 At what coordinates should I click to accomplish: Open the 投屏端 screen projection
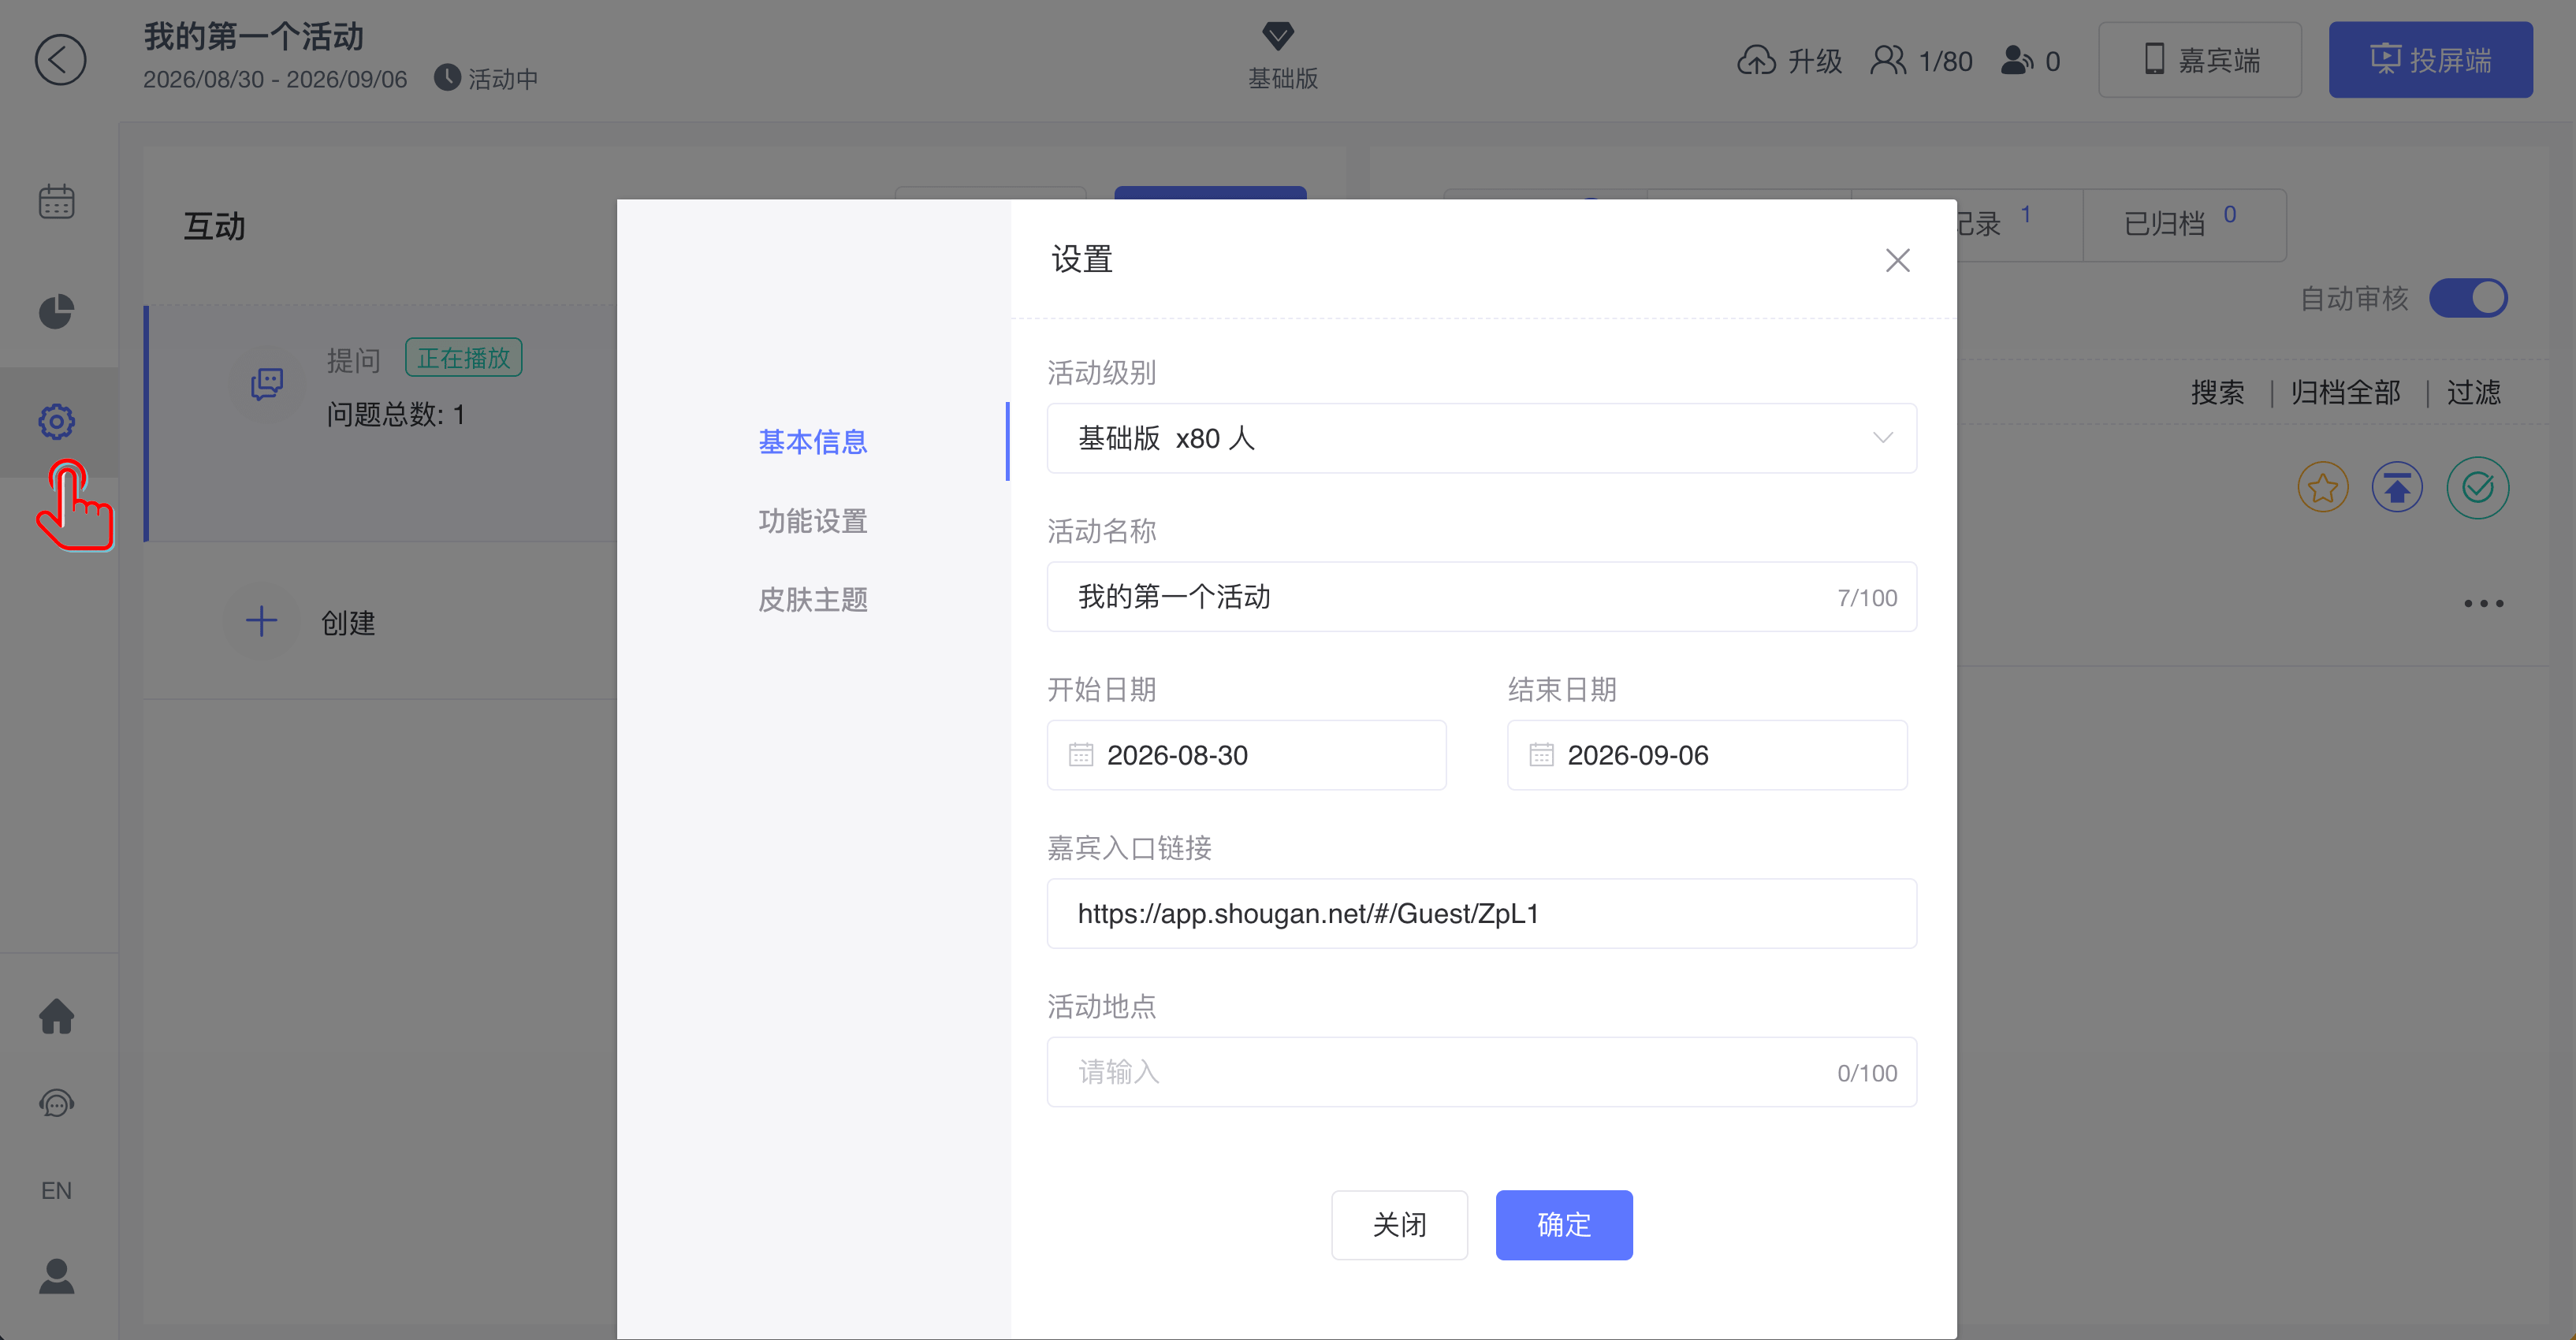[2430, 60]
